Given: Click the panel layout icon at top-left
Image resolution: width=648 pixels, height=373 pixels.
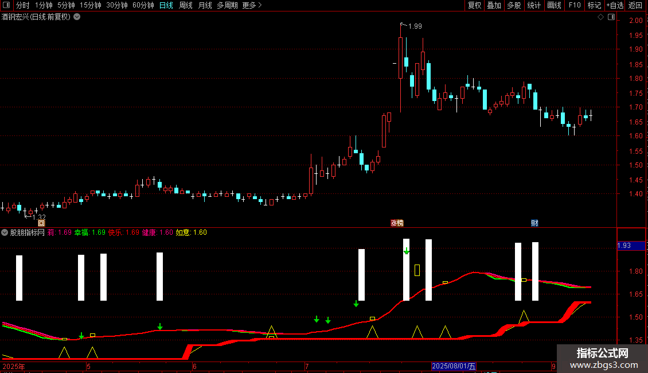Looking at the screenshot, I should (6, 5).
